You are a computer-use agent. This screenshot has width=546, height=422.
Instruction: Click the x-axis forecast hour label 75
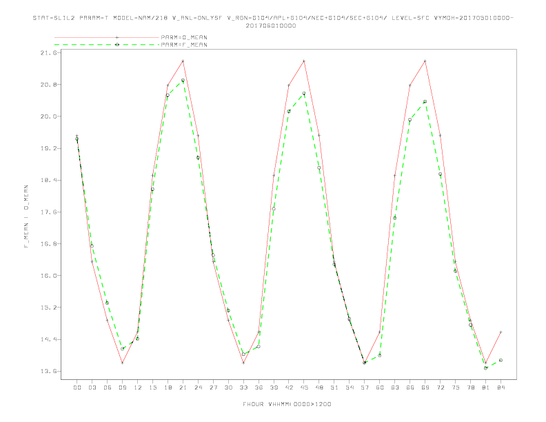click(456, 388)
